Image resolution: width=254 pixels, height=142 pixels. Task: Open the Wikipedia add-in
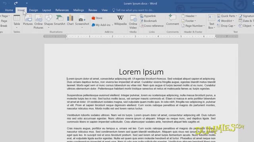coord(120,20)
